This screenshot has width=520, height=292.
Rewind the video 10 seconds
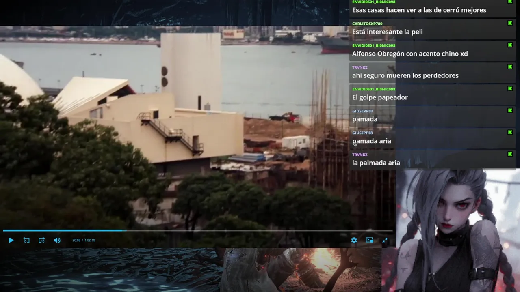26,240
